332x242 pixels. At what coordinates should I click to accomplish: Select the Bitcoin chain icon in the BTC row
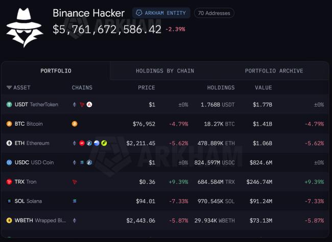click(75, 124)
